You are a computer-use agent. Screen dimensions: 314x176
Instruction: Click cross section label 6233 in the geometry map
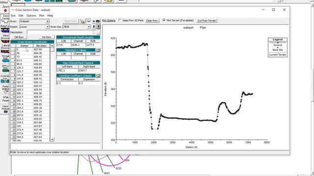(119, 168)
